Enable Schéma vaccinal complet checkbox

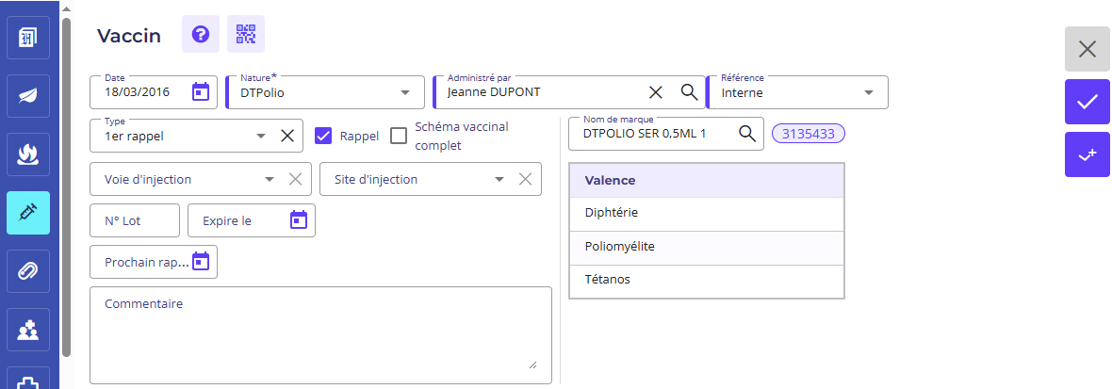(399, 136)
